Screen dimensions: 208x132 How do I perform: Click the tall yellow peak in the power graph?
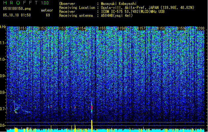click(x=92, y=126)
